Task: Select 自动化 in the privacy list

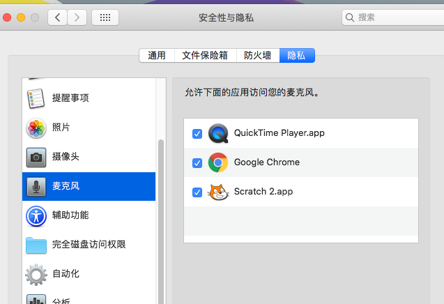Action: coord(89,274)
